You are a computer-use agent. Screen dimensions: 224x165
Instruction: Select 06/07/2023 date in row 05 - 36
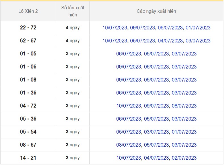128,119
